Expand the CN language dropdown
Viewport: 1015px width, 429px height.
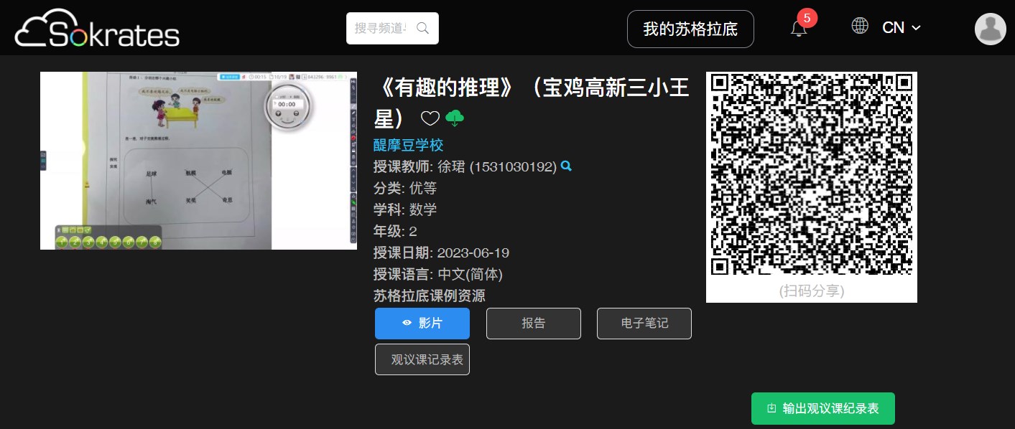pyautogui.click(x=902, y=27)
